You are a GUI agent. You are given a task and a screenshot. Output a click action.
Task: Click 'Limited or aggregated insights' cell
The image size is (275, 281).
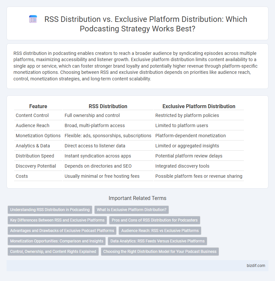(199, 146)
